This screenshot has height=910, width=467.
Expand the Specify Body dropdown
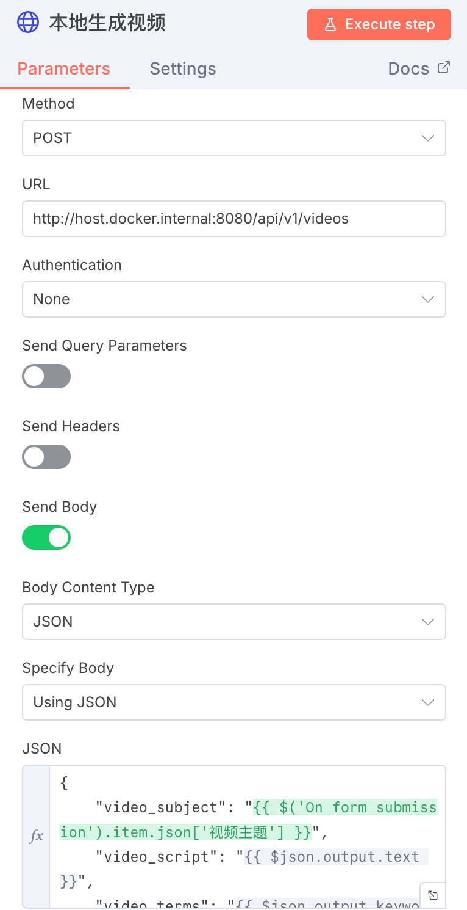[x=234, y=702]
